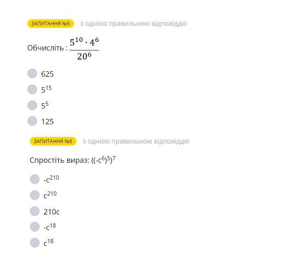
Task: Click the ЗАПИТАННЯ №5 yellow badge
Action: [x=51, y=23]
